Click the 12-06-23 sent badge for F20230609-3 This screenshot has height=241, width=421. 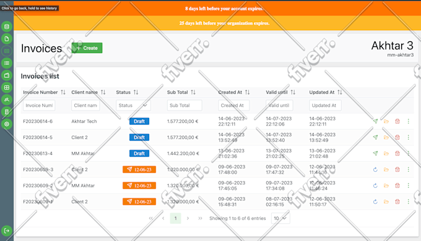139,169
